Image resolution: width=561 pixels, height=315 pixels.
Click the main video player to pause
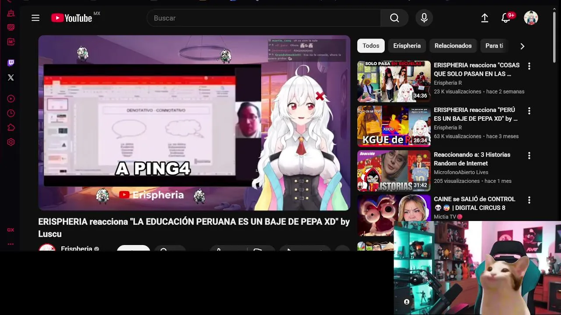coord(194,123)
